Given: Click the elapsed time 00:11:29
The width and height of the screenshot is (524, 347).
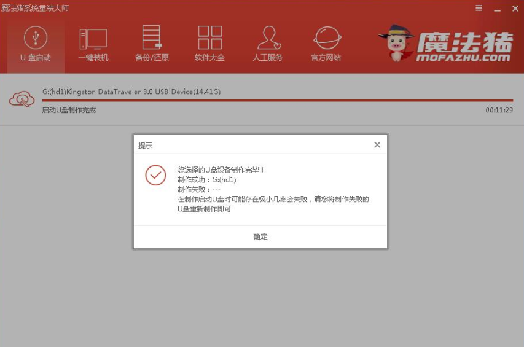Looking at the screenshot, I should (499, 110).
